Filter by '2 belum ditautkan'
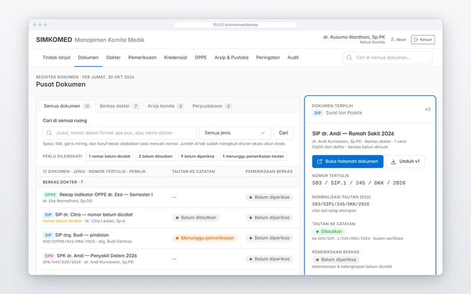Viewport: 471px width, 294px height. [155, 156]
